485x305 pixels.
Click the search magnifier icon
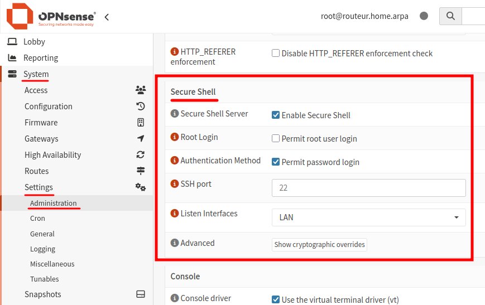coord(450,17)
